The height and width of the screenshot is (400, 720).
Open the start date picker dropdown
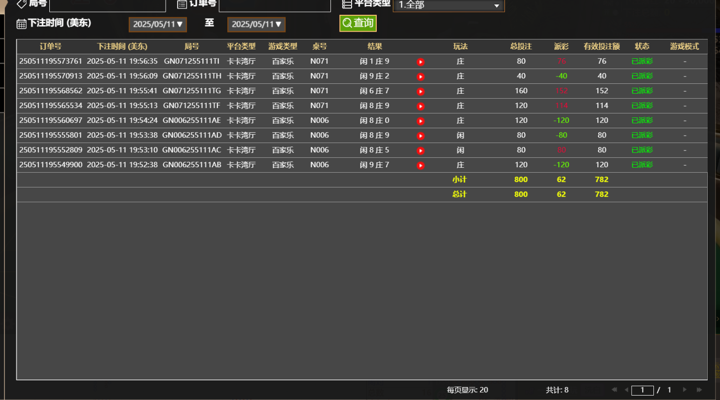point(158,24)
